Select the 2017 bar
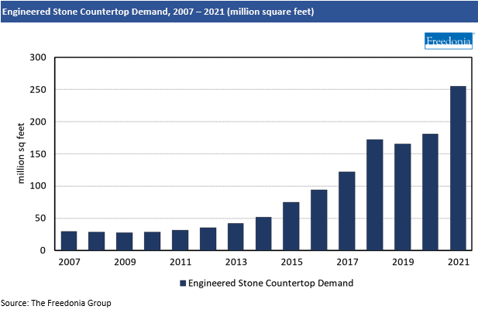Viewport: 478px width, 313px height. tap(347, 212)
